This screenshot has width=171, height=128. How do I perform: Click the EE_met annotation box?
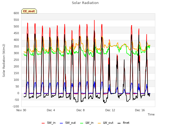tap(29, 11)
